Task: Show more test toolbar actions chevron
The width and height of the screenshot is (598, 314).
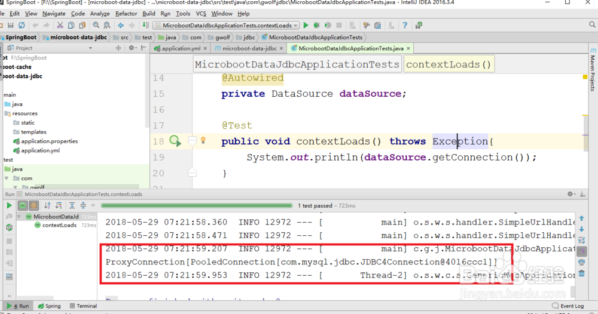Action: [93, 205]
